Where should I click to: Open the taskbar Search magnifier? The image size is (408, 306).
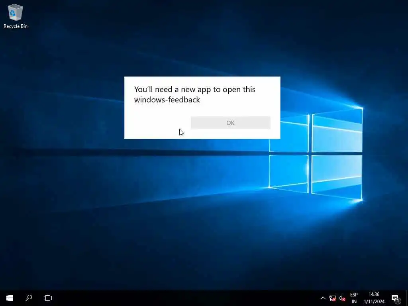coord(29,298)
